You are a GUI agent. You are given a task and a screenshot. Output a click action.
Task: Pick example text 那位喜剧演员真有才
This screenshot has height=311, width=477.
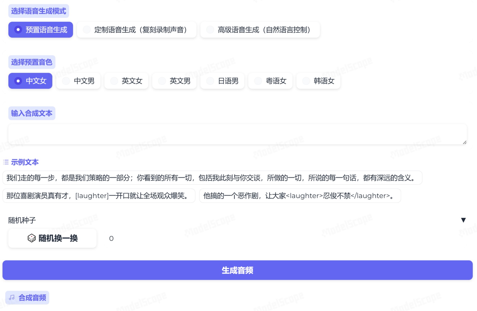click(99, 196)
